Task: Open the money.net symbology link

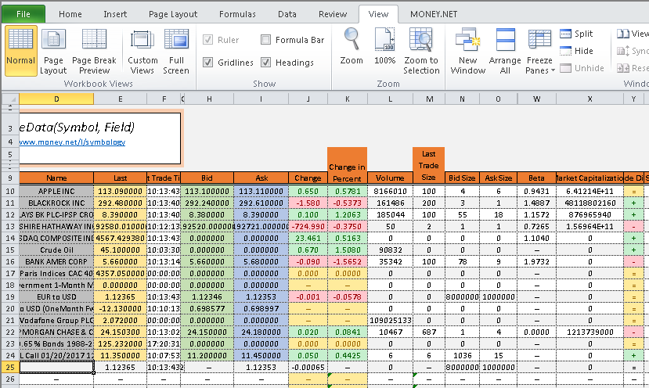Action: tap(73, 142)
